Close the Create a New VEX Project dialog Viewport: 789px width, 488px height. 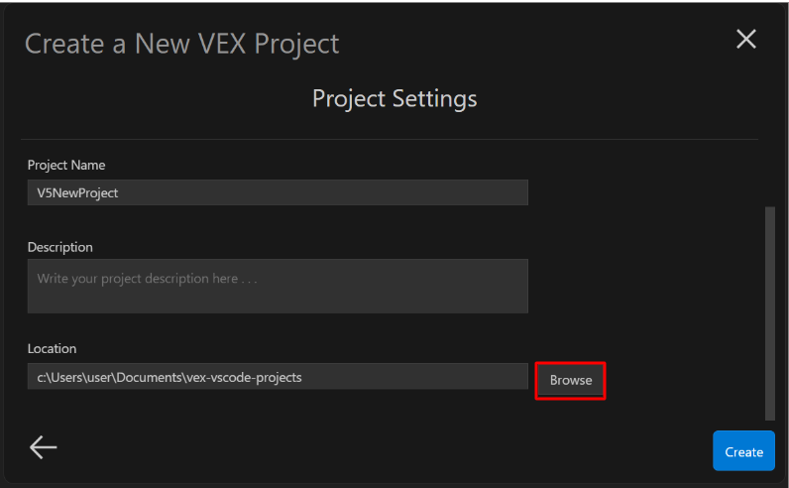pyautogui.click(x=745, y=40)
